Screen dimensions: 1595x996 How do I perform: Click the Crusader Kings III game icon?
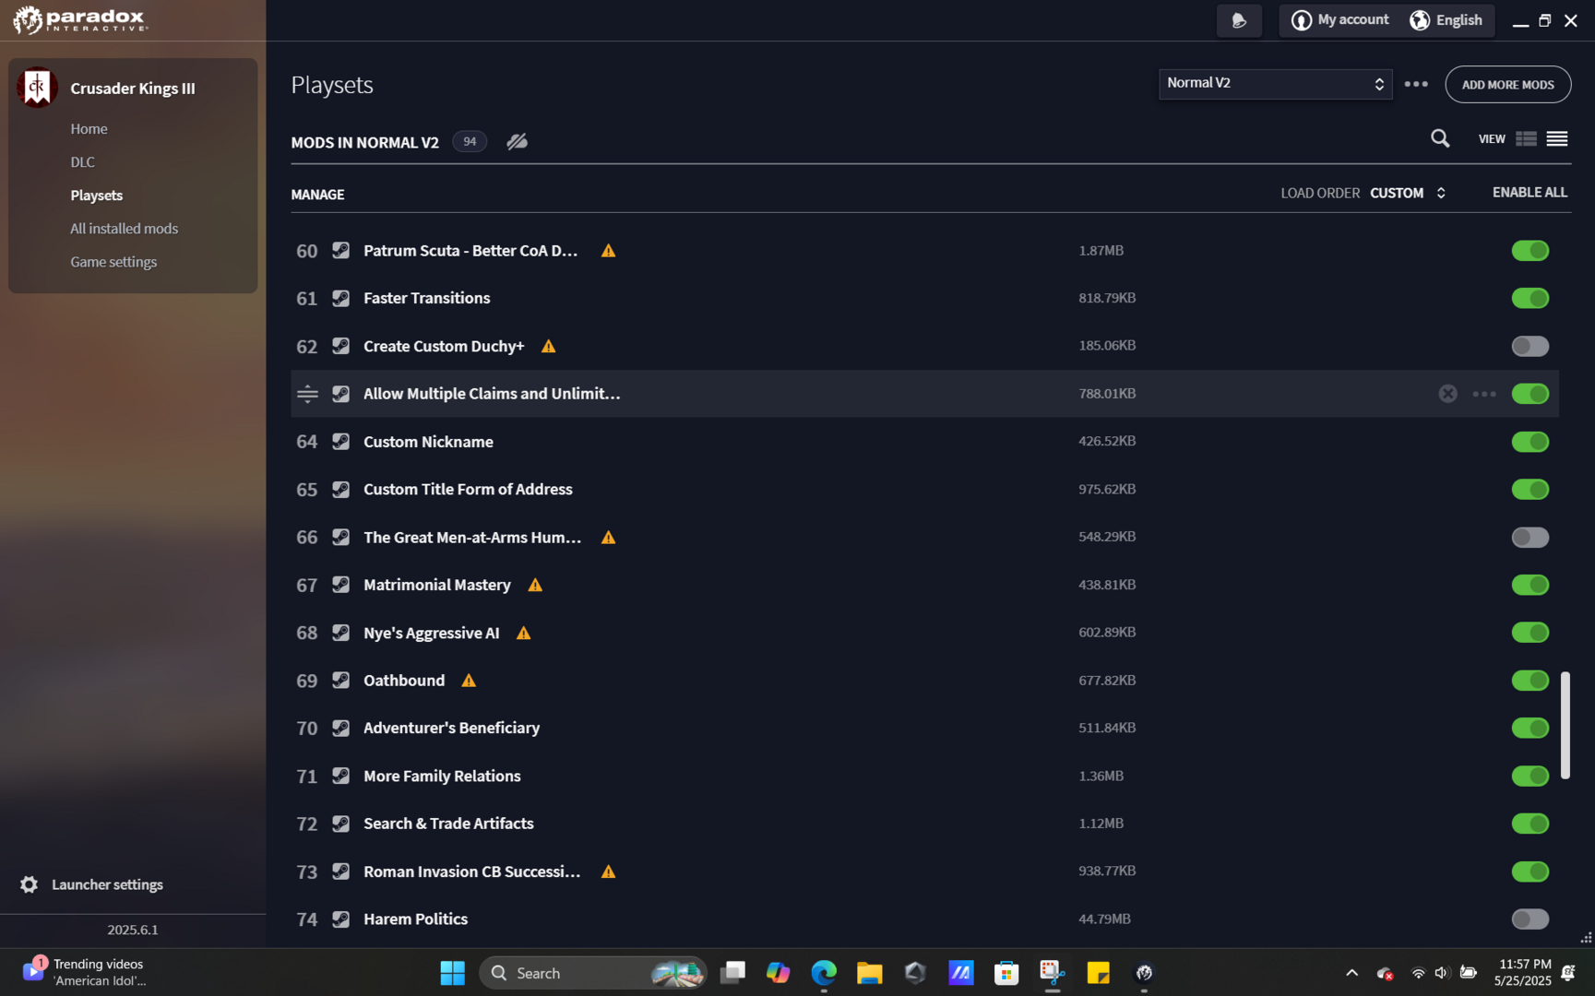(37, 88)
